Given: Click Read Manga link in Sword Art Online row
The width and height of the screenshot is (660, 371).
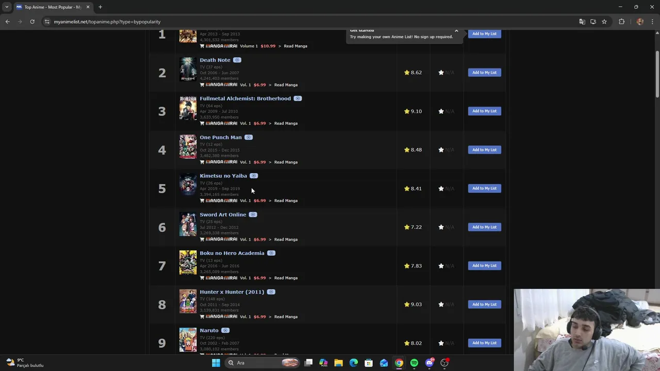Looking at the screenshot, I should click(x=286, y=239).
